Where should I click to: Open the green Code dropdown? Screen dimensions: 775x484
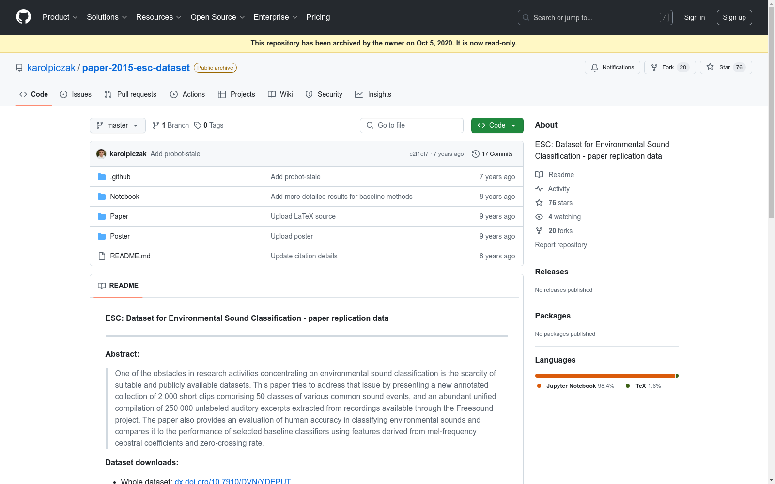pyautogui.click(x=497, y=125)
